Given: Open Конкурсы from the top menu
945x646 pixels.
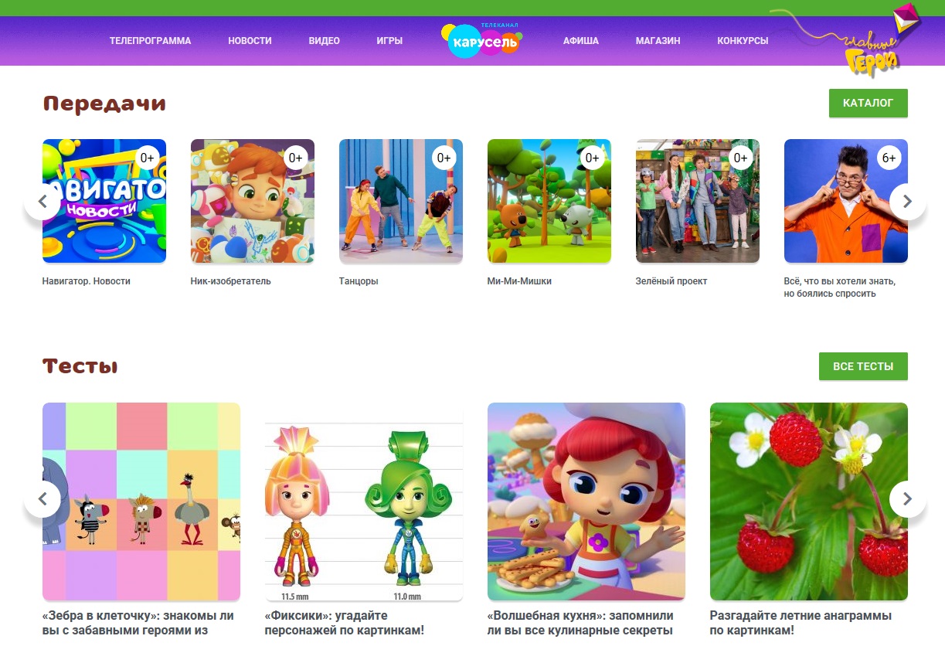Looking at the screenshot, I should pyautogui.click(x=743, y=41).
